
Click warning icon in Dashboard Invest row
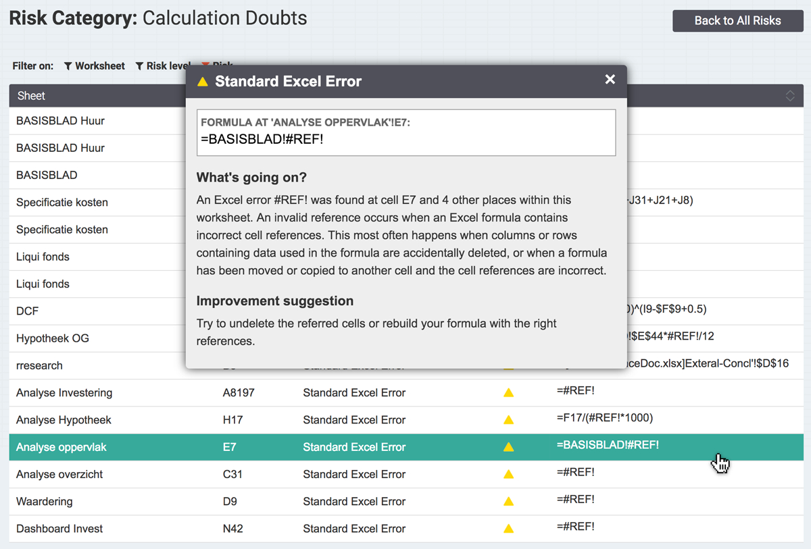[509, 529]
